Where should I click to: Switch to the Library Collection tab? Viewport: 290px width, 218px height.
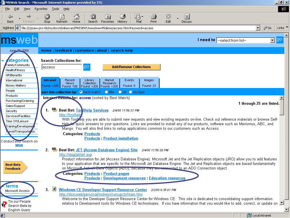[89, 83]
